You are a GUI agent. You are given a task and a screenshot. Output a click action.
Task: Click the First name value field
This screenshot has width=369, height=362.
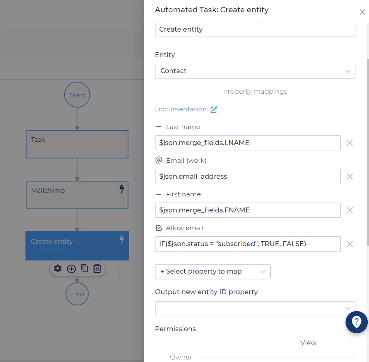coord(248,210)
